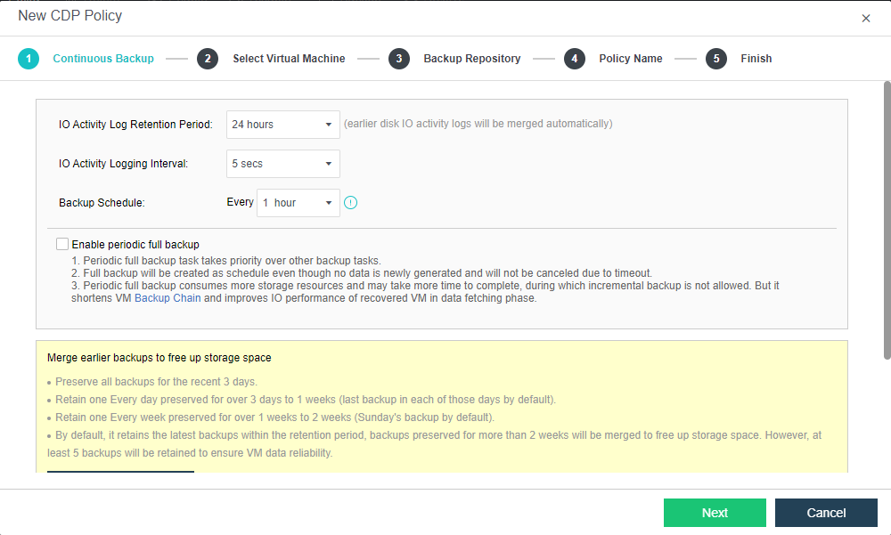Click step 2 circle icon
Viewport: 891px width, 535px height.
[208, 59]
